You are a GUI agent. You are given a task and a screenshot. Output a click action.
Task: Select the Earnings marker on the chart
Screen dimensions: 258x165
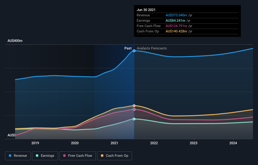[134, 119]
